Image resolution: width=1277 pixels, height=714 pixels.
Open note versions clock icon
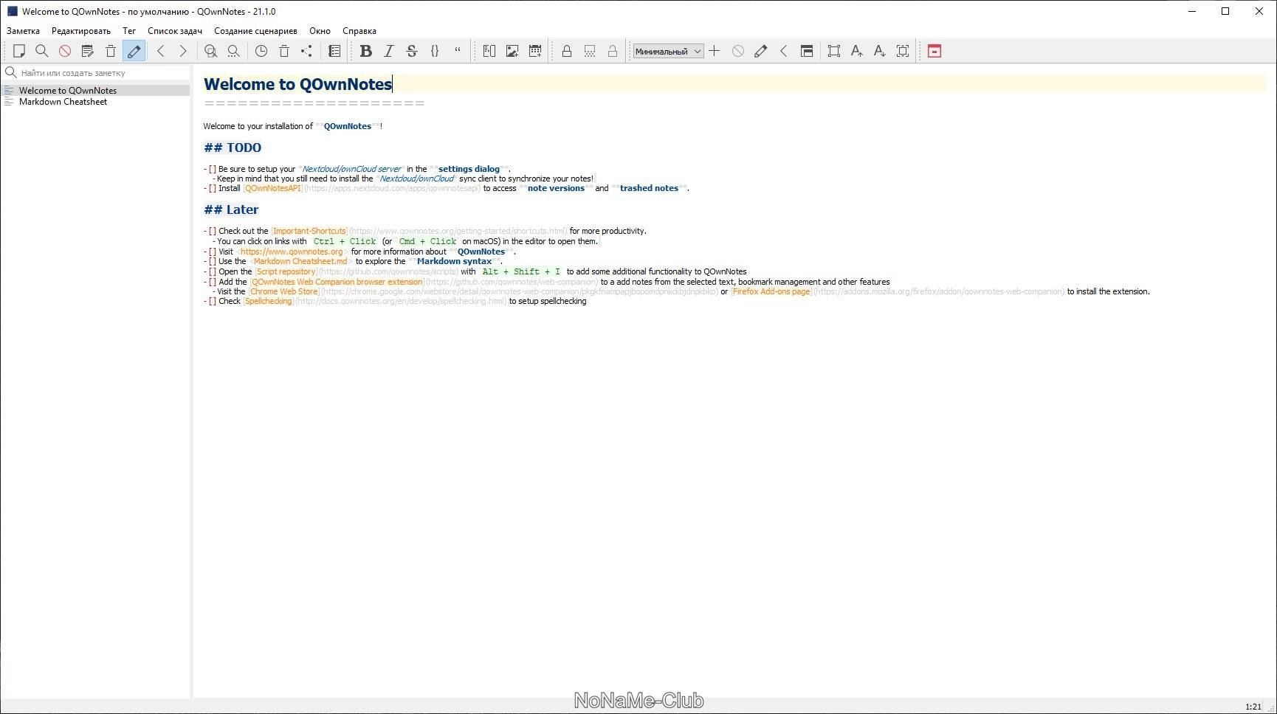coord(261,51)
